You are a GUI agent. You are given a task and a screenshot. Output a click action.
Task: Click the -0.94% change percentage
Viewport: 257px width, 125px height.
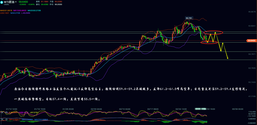(31, 4)
